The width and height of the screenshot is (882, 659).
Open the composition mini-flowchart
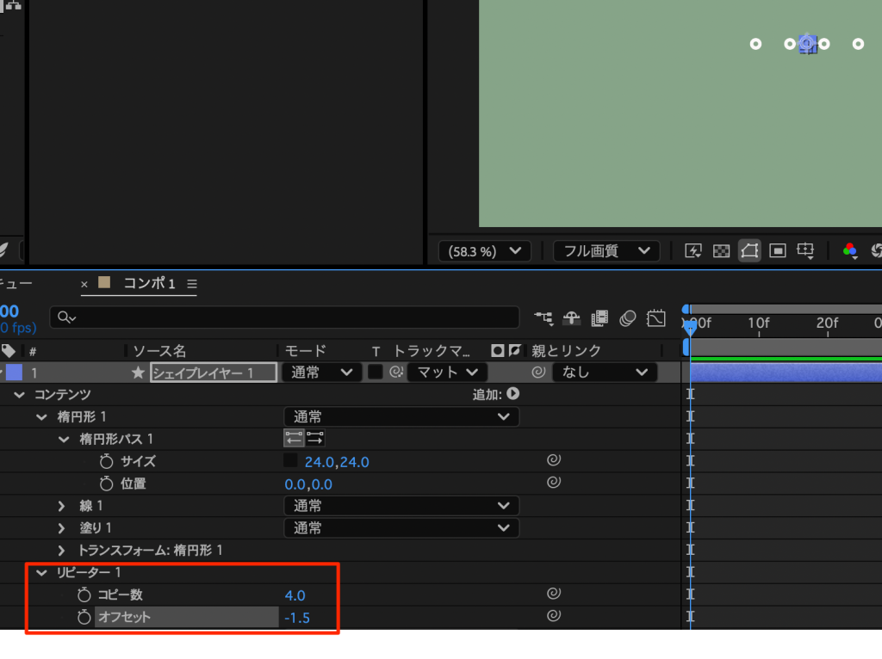point(543,318)
